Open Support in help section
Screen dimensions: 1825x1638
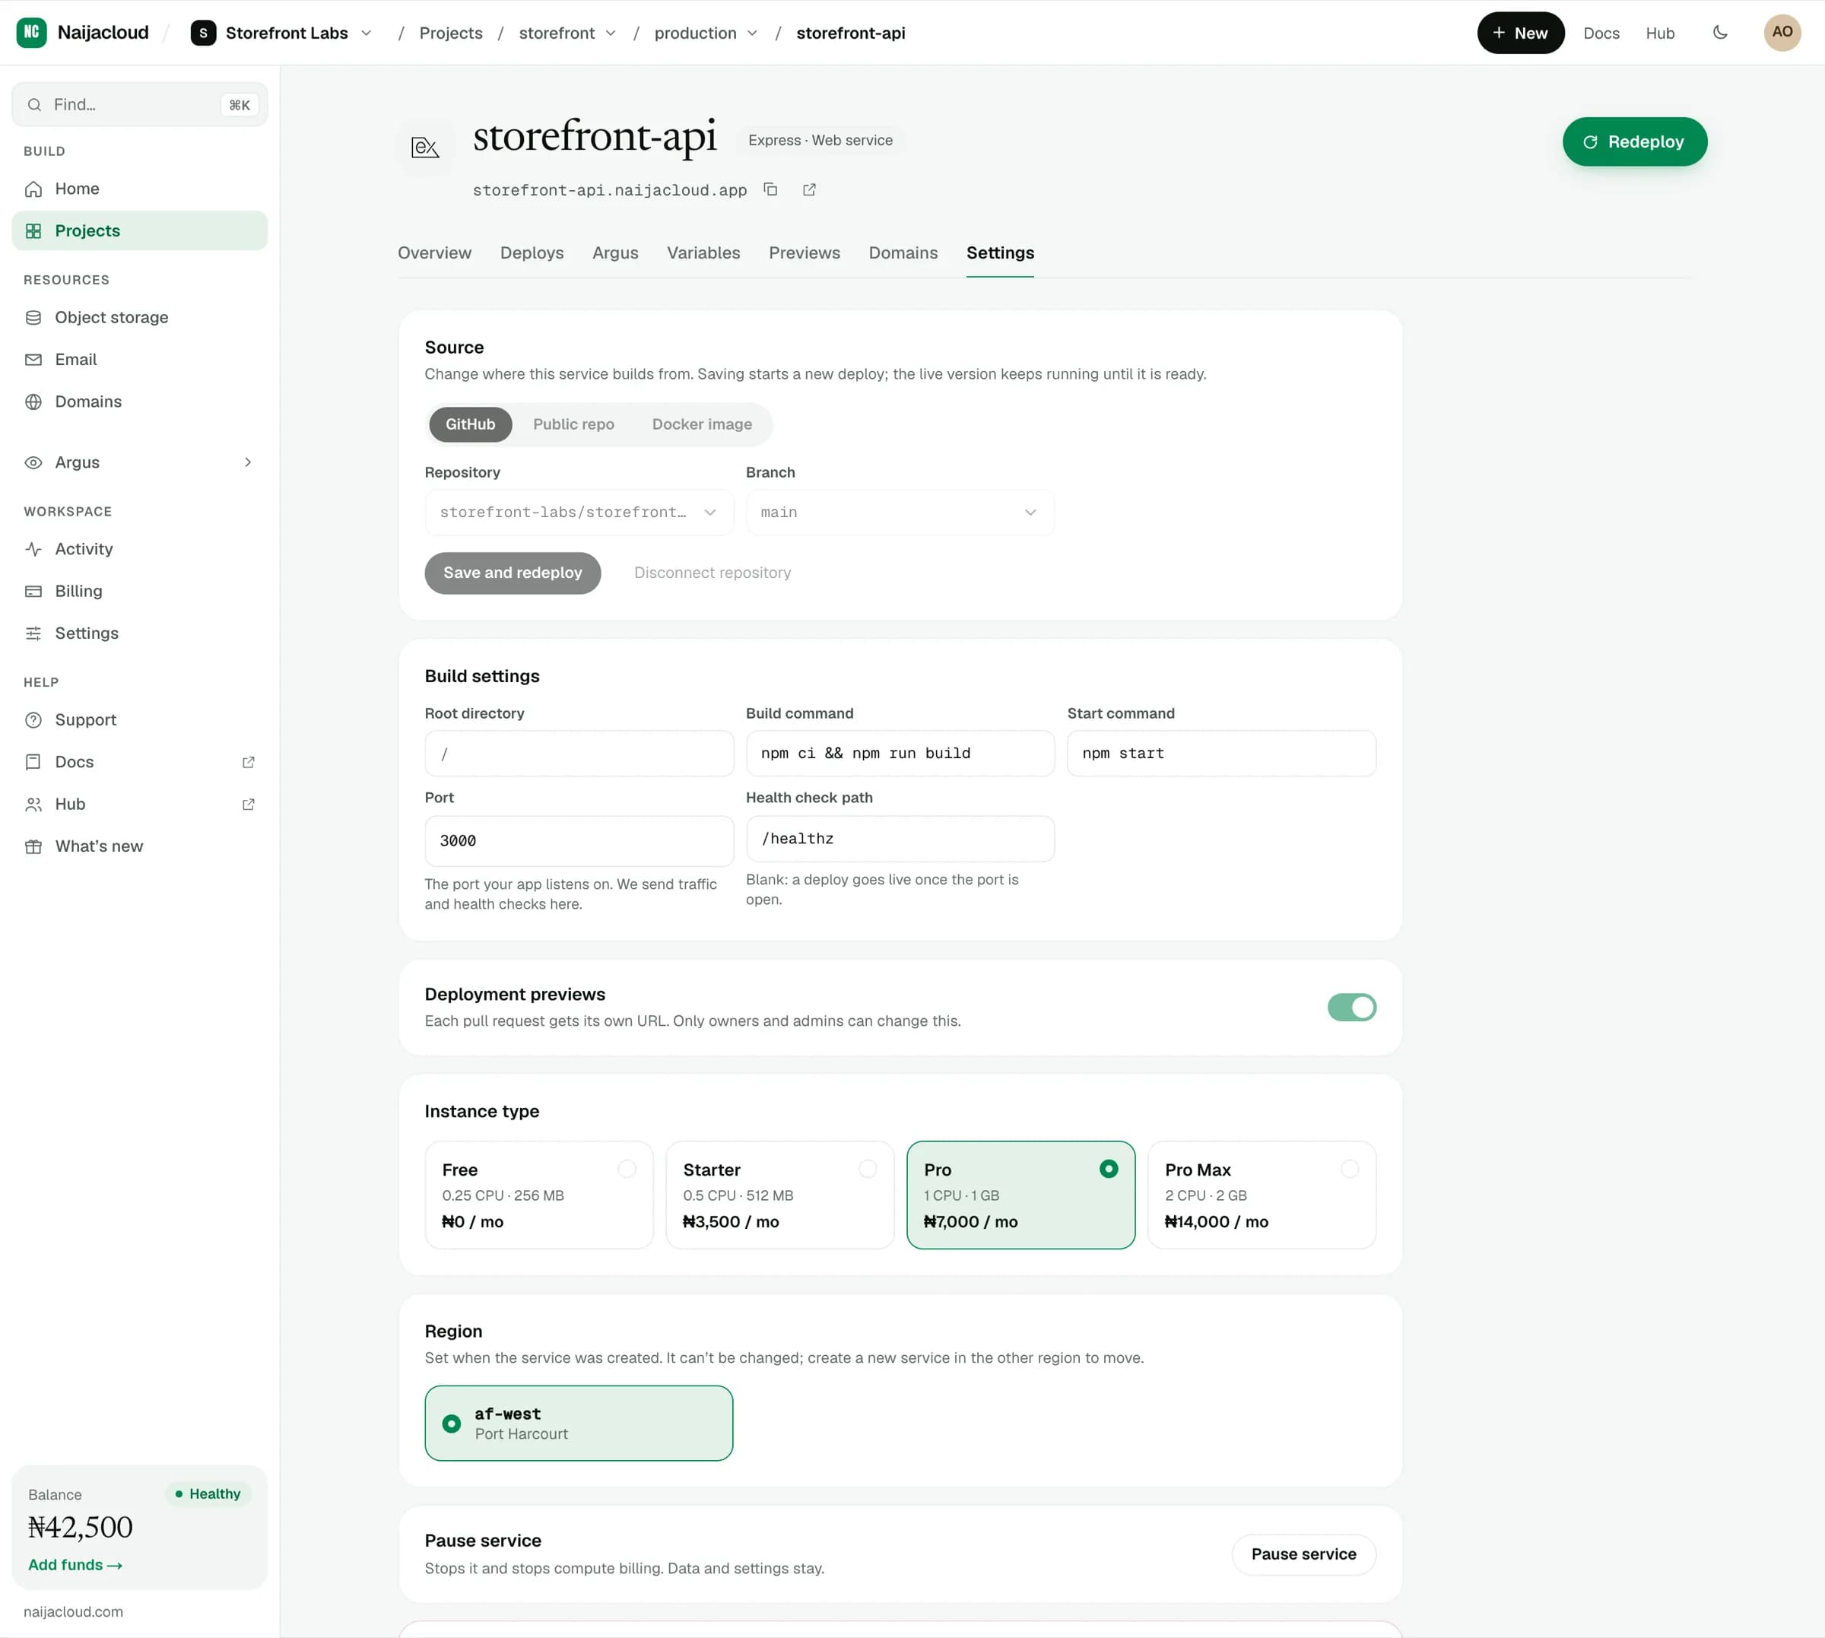(x=139, y=720)
